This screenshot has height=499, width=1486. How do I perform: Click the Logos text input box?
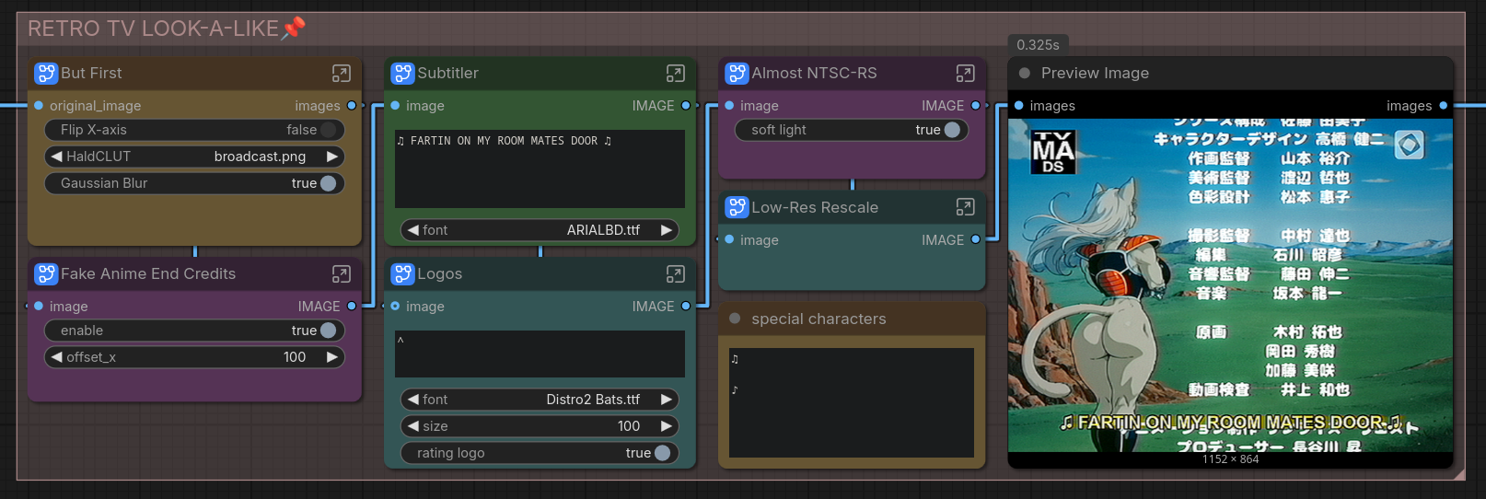540,354
